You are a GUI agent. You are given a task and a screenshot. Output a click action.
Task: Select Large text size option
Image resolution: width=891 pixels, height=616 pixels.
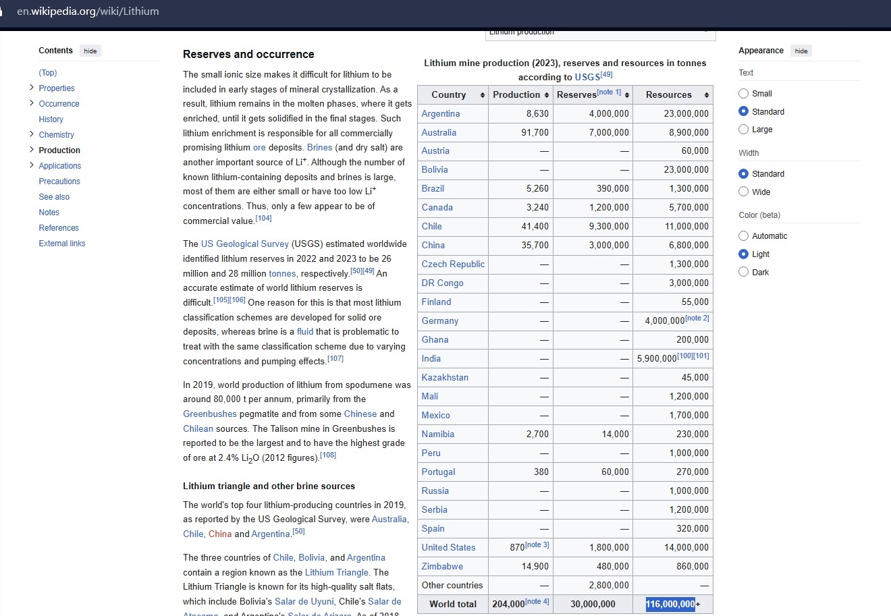click(x=743, y=130)
